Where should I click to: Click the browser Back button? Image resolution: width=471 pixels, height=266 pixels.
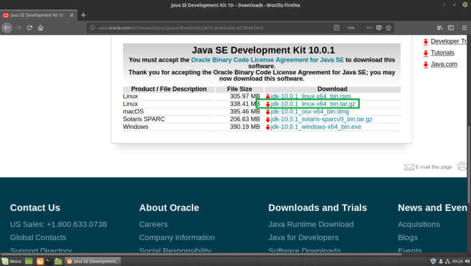[7, 28]
